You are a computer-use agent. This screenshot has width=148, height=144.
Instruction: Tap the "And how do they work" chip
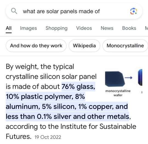pos(36,46)
